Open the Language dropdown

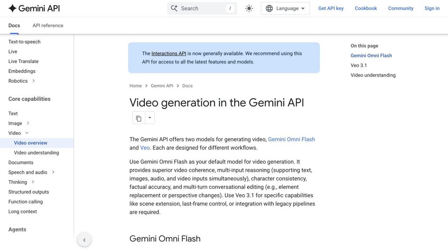(x=285, y=8)
